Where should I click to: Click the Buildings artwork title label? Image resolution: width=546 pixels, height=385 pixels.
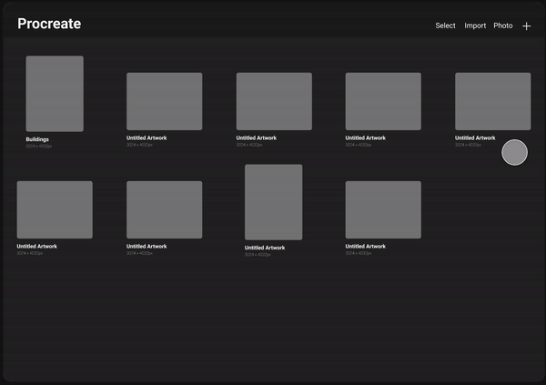(x=37, y=139)
